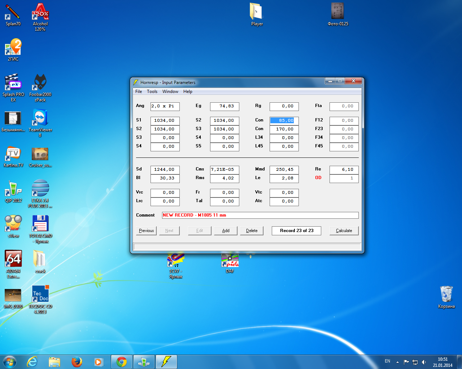Click the Vtc input field

tap(284, 193)
